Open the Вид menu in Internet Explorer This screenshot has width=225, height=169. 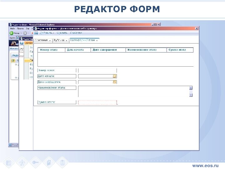coord(28,28)
